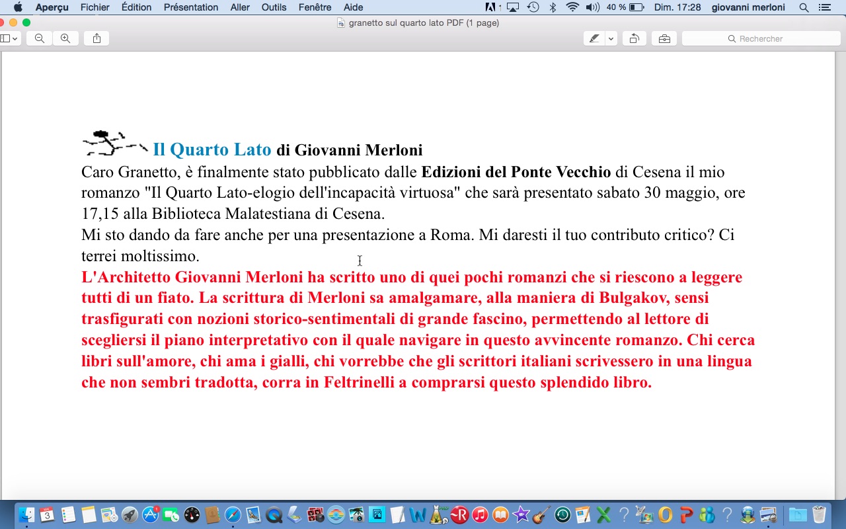Select the highlight pen tool
Image resolution: width=846 pixels, height=529 pixels.
[x=594, y=38]
